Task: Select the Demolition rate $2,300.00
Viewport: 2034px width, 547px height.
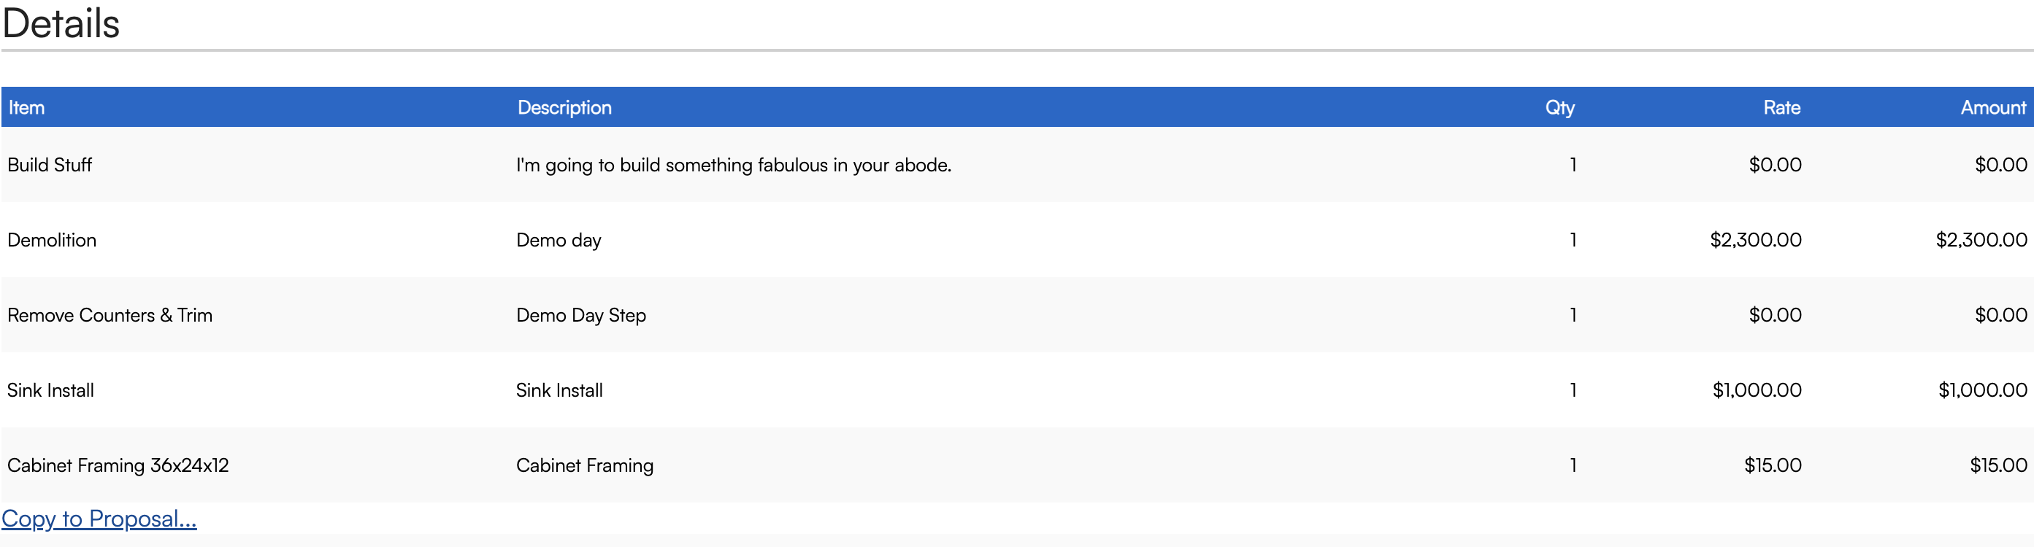Action: tap(1755, 240)
